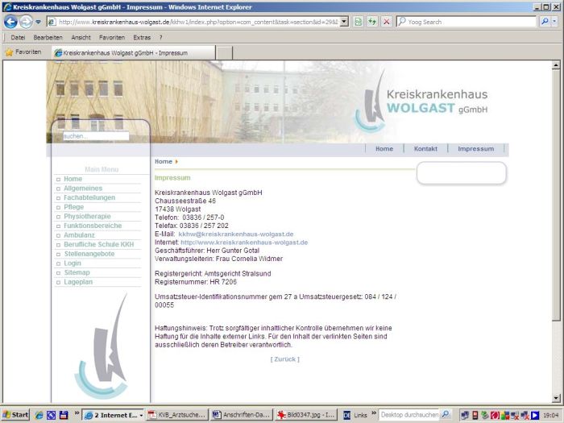Click the kkhw@kreiskrankenhaus-wolgast.de email link
Screen dimensions: 564x423
click(236, 234)
